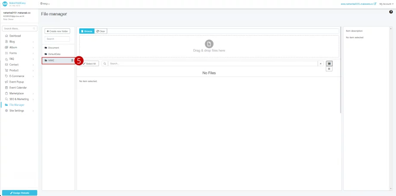Expand the My Account dropdown
Screen dimensions: 396x196
pos(387,4)
